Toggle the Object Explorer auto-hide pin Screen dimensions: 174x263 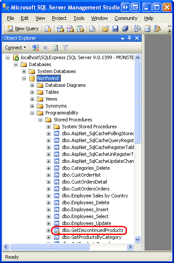click(x=129, y=38)
